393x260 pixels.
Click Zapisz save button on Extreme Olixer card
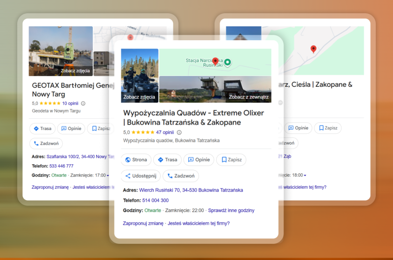(x=231, y=159)
